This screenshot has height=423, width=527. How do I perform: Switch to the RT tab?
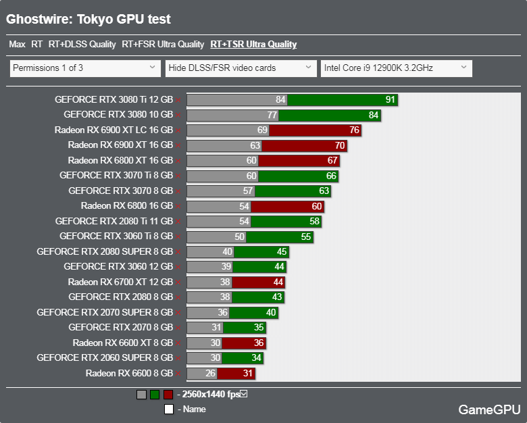(36, 45)
